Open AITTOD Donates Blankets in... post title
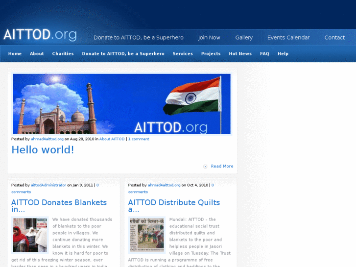356x267 pixels. coord(59,206)
